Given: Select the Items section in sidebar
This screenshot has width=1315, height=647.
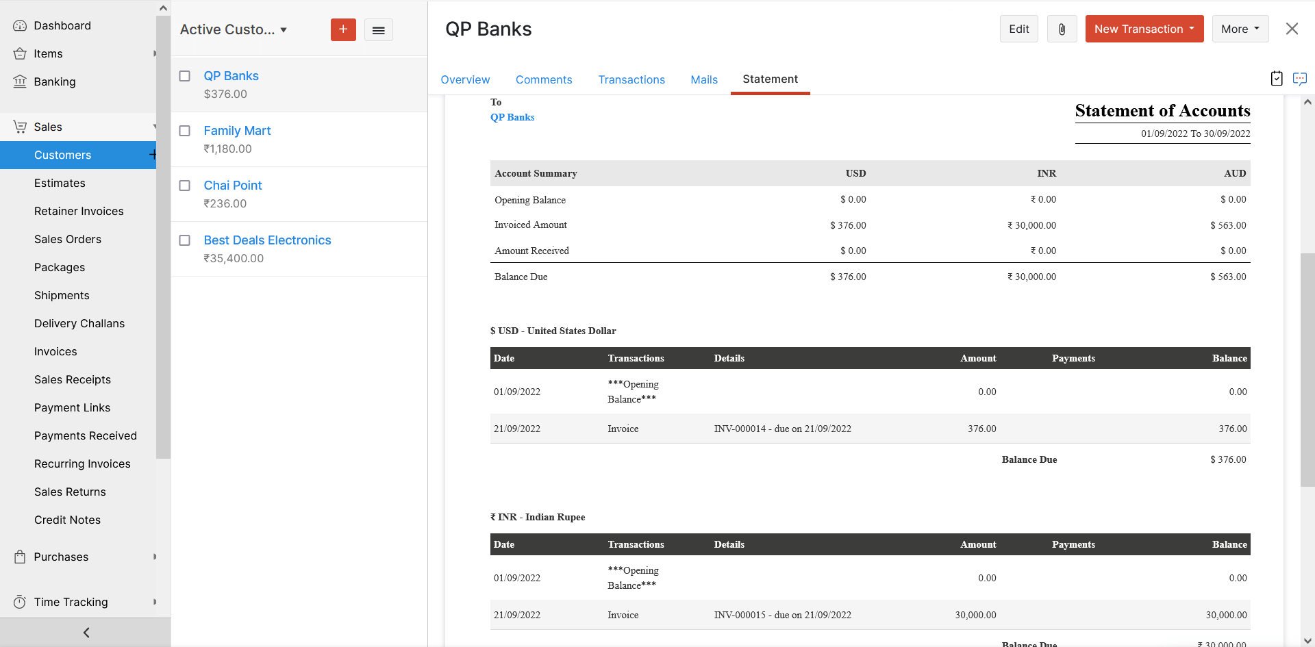Looking at the screenshot, I should tap(47, 53).
